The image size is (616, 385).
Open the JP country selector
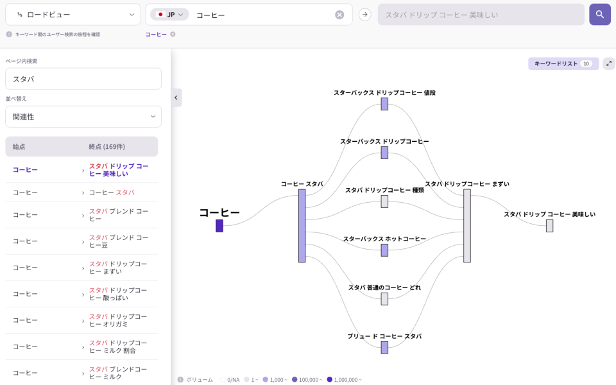pyautogui.click(x=170, y=14)
